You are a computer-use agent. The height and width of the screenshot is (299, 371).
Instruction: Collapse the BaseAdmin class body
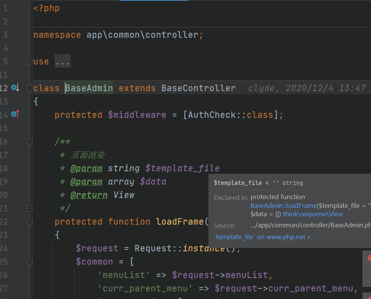[x=29, y=88]
